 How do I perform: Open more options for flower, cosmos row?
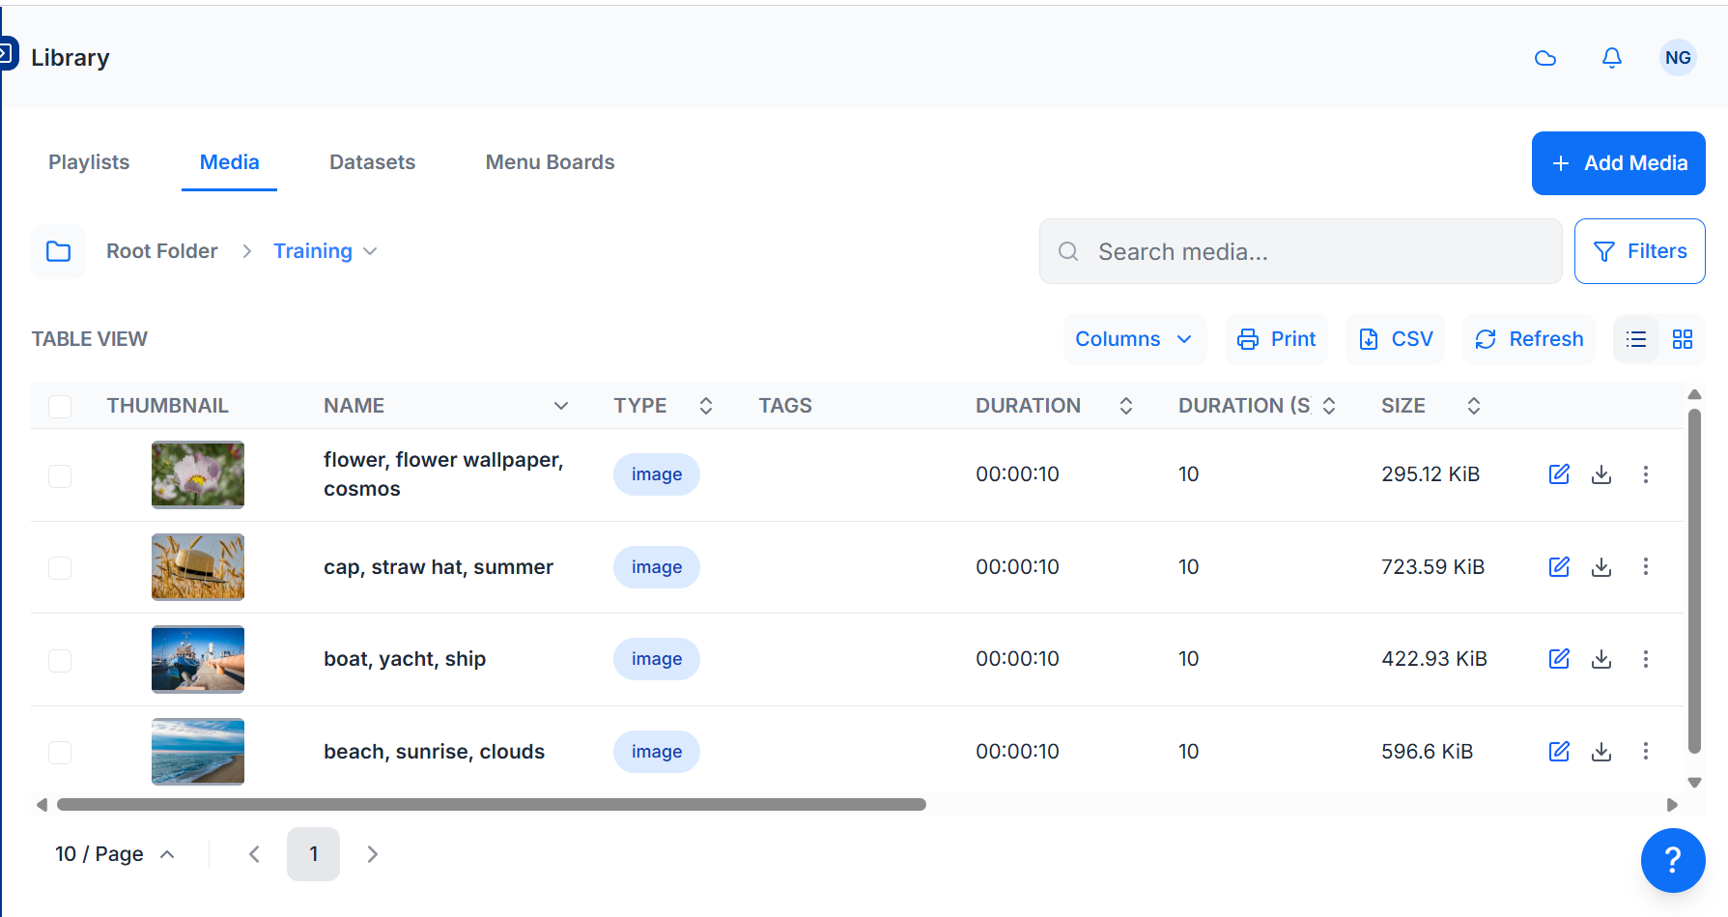coord(1646,474)
